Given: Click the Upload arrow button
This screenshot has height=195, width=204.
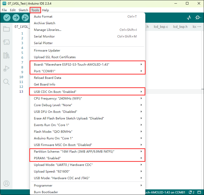Looking at the screenshot, I should pos(16,18).
